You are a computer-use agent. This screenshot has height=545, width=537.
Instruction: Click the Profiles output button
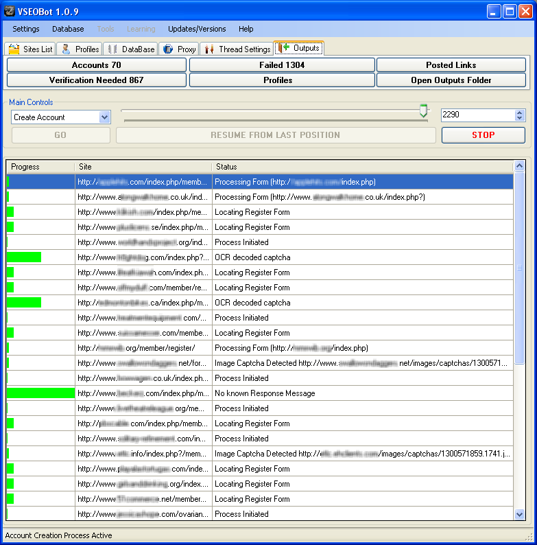coord(282,80)
